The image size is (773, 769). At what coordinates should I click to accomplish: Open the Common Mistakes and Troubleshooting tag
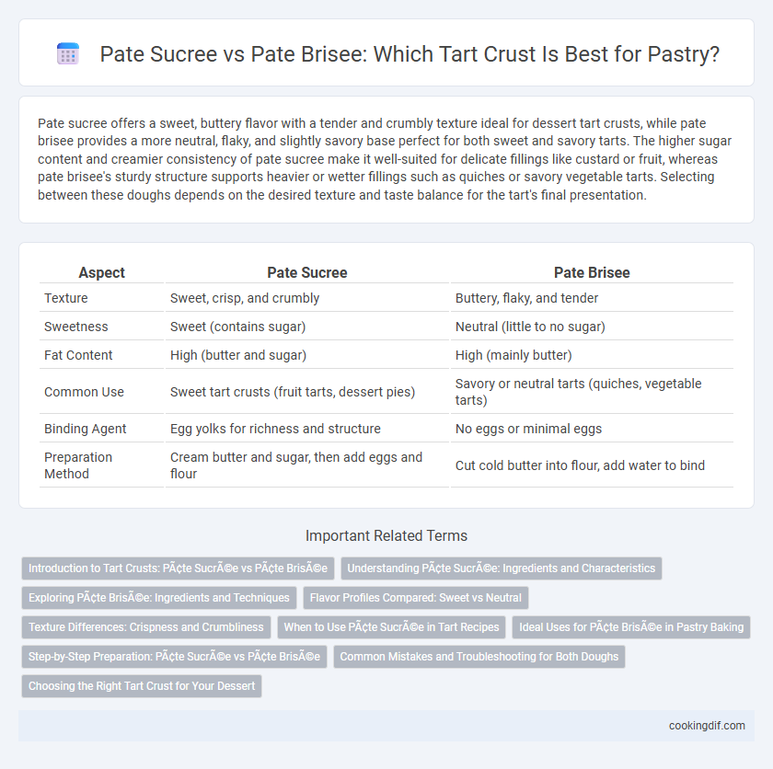pyautogui.click(x=479, y=657)
